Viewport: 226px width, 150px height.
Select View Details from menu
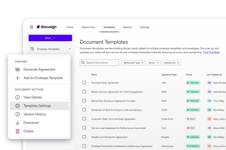39,97
